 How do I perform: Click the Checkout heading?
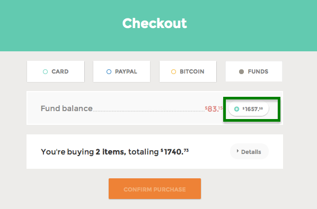155,23
